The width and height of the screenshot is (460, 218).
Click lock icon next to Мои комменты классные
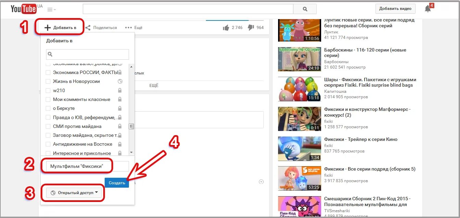[120, 100]
